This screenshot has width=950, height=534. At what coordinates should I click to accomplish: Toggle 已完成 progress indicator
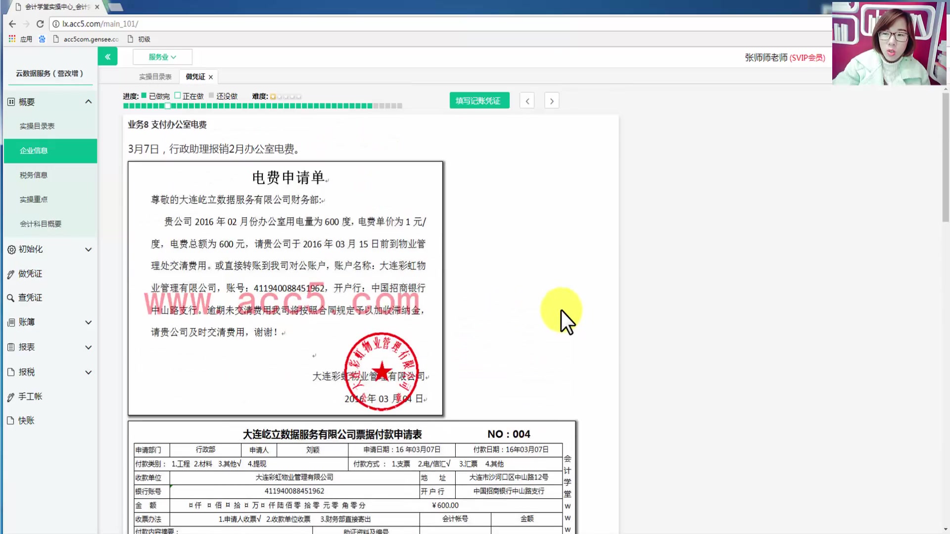point(144,96)
